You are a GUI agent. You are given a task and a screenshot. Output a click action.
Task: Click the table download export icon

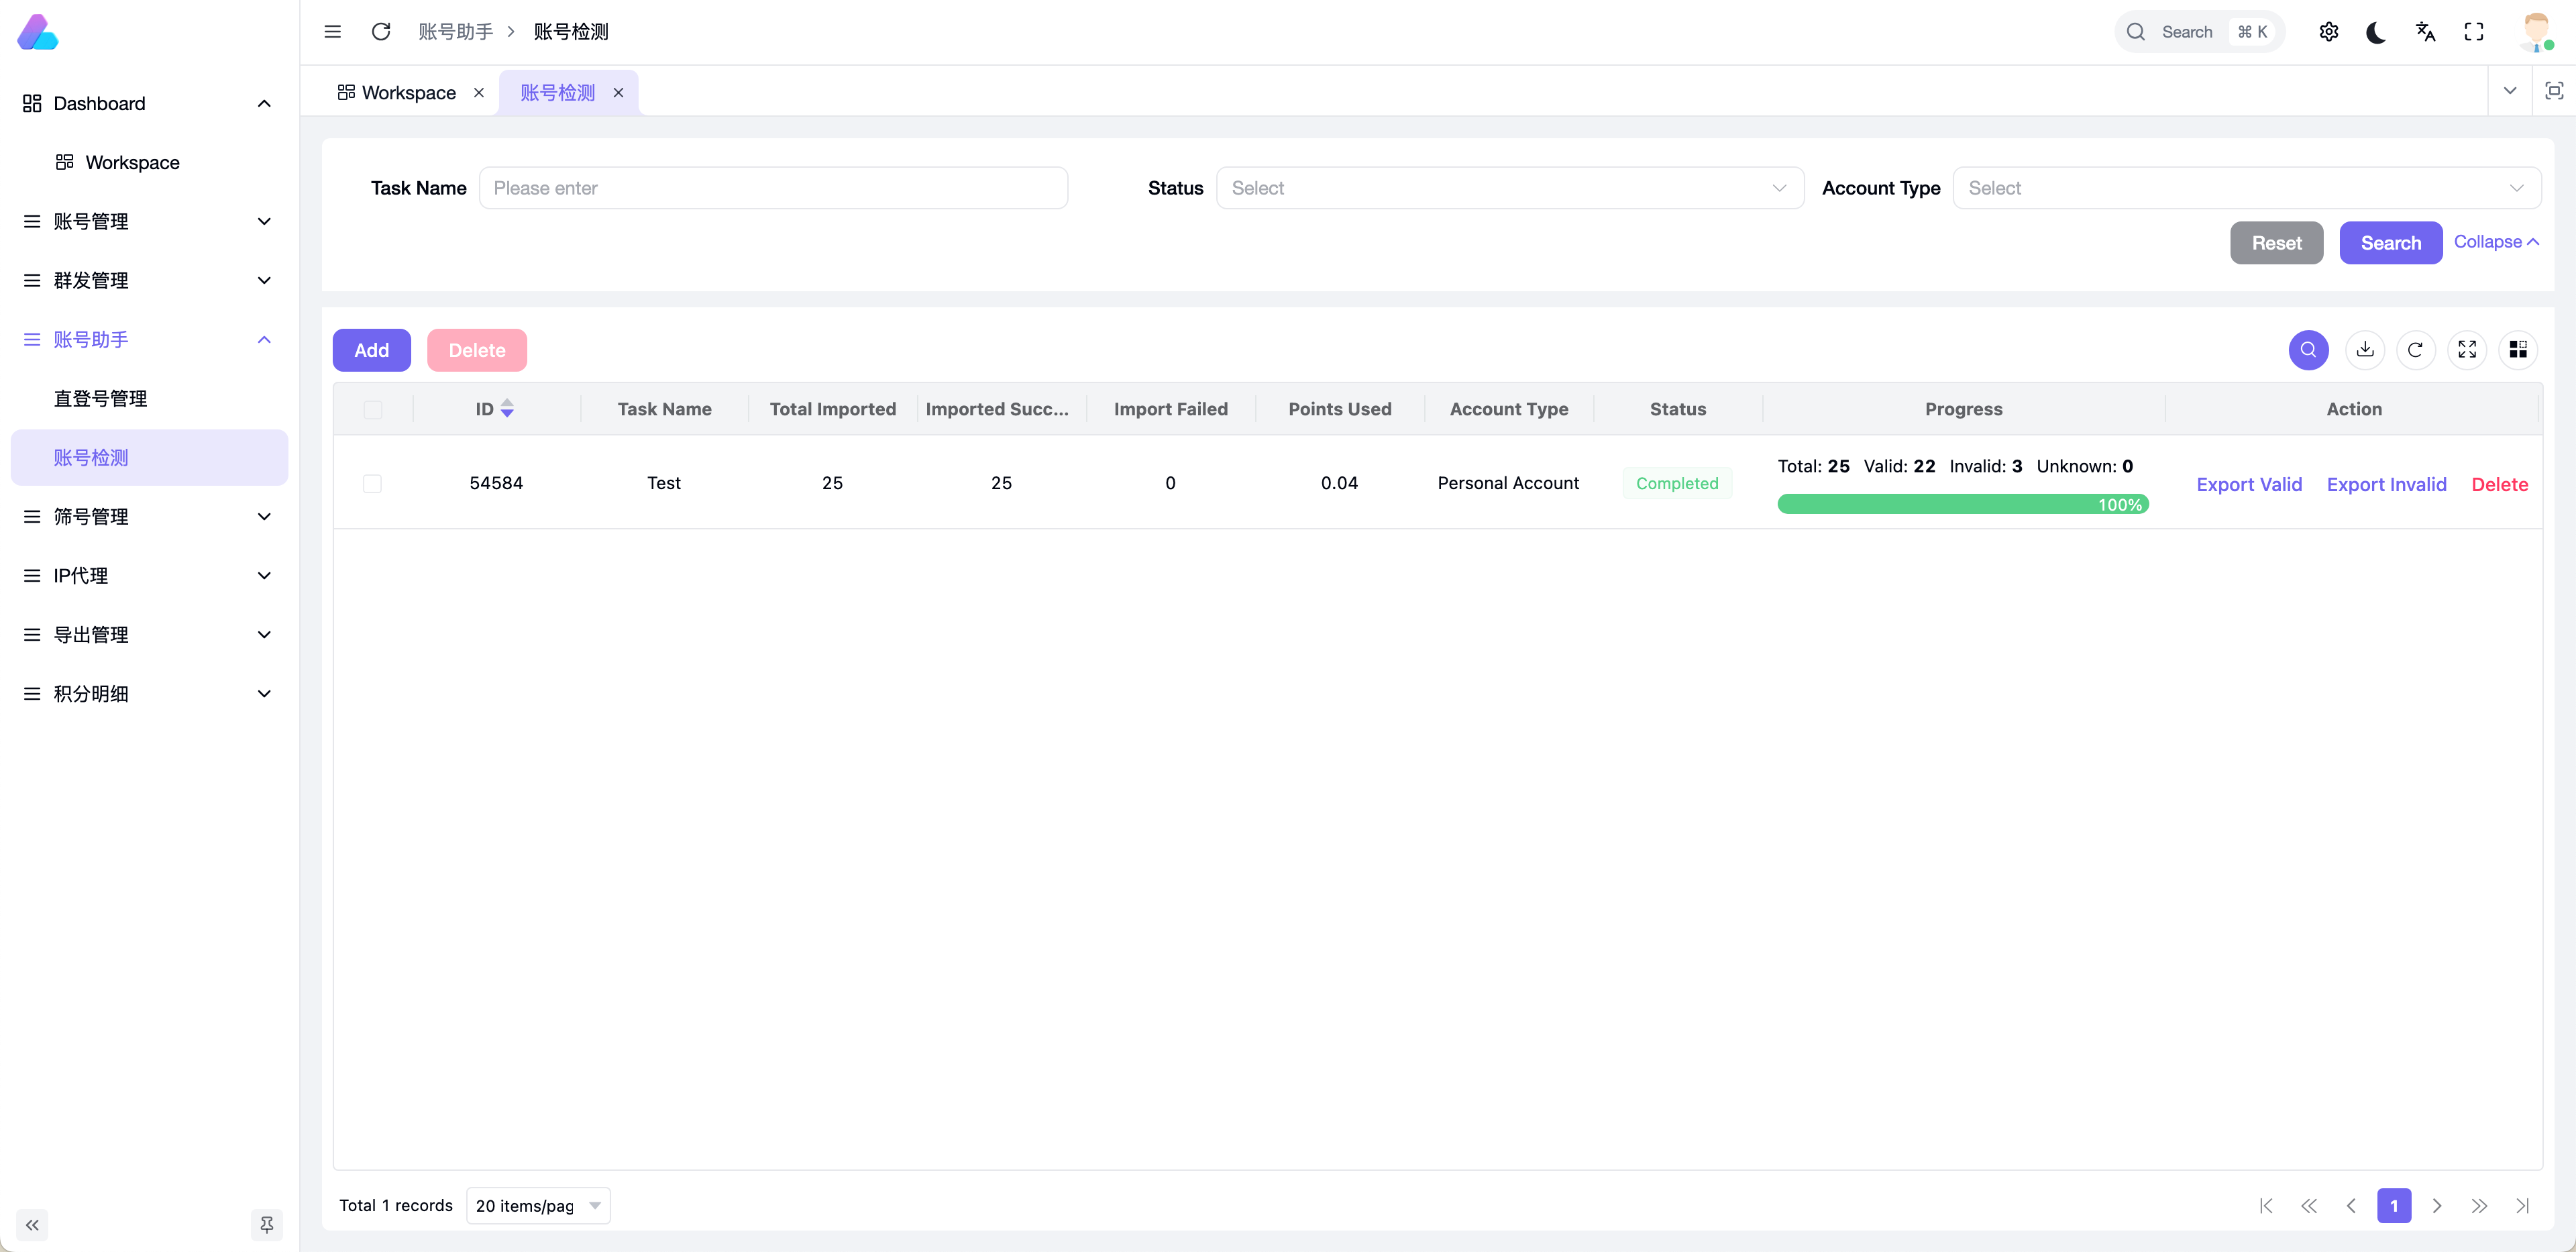tap(2365, 349)
